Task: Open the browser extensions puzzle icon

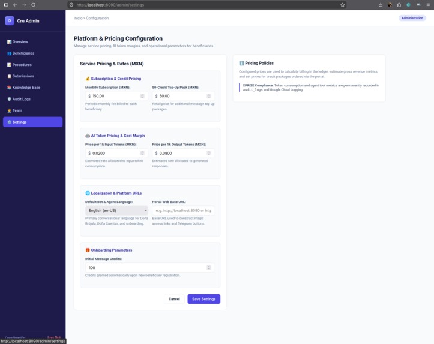Action: click(x=399, y=5)
